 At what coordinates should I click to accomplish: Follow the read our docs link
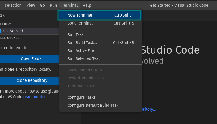[x=36, y=97]
